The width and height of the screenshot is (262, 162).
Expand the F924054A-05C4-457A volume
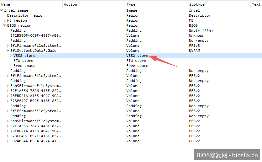pos(8,141)
